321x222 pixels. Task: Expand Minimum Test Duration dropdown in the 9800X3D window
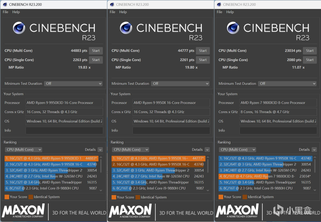[x=288, y=84]
